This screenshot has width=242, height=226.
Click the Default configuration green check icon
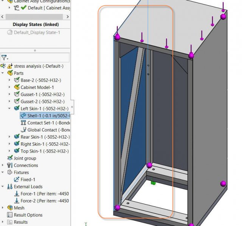pos(23,8)
